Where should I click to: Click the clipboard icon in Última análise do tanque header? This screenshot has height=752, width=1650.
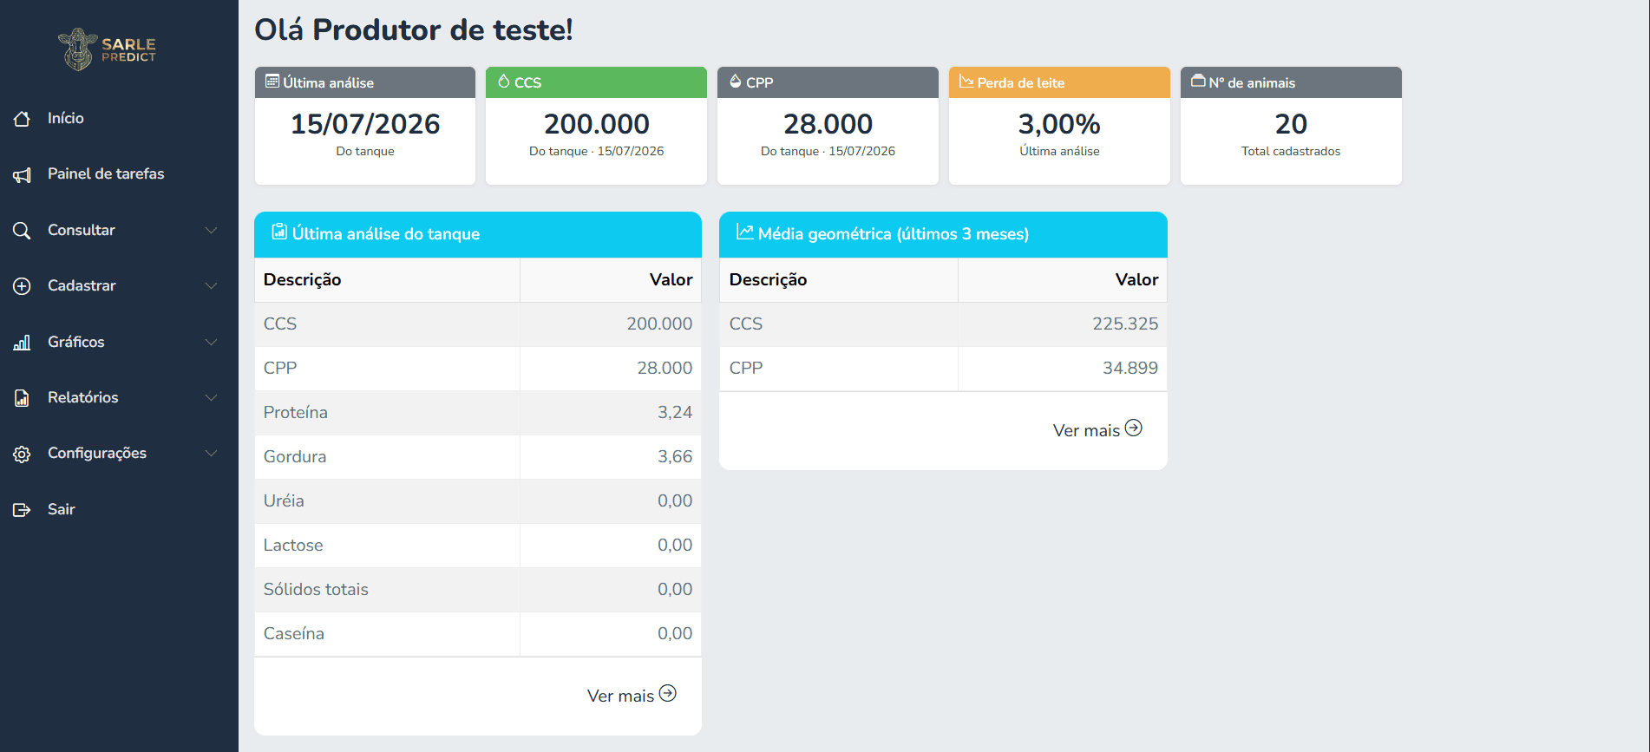(279, 232)
